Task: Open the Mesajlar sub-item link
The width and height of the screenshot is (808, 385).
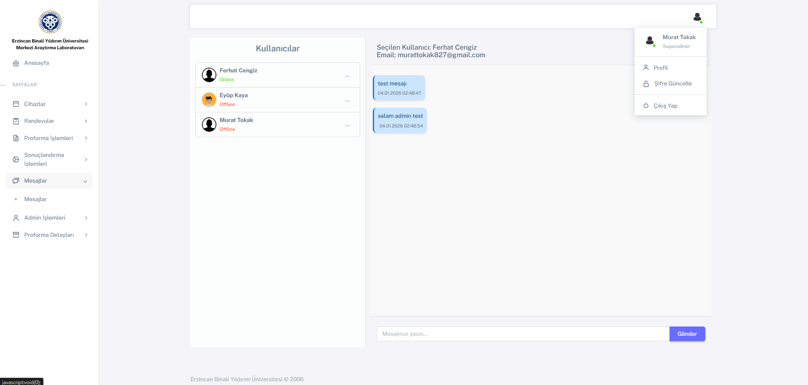Action: (x=35, y=199)
